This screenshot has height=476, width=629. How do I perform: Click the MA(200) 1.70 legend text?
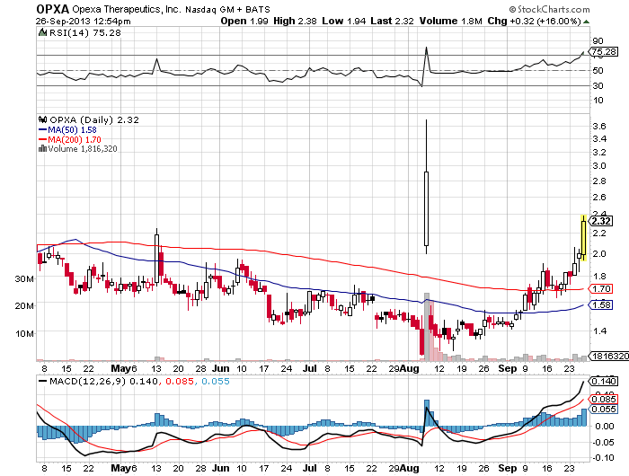tap(75, 139)
